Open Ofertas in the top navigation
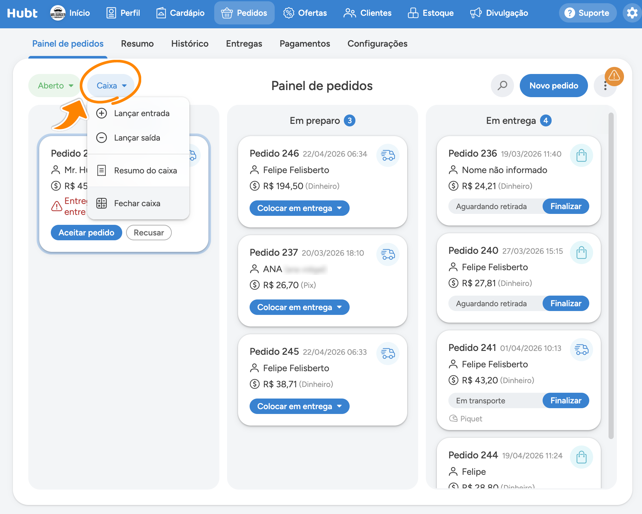 coord(305,13)
